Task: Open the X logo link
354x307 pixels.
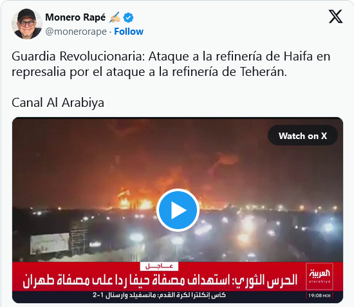Action: tap(335, 17)
